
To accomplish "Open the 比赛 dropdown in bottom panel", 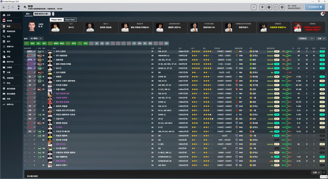I will 316,173.
